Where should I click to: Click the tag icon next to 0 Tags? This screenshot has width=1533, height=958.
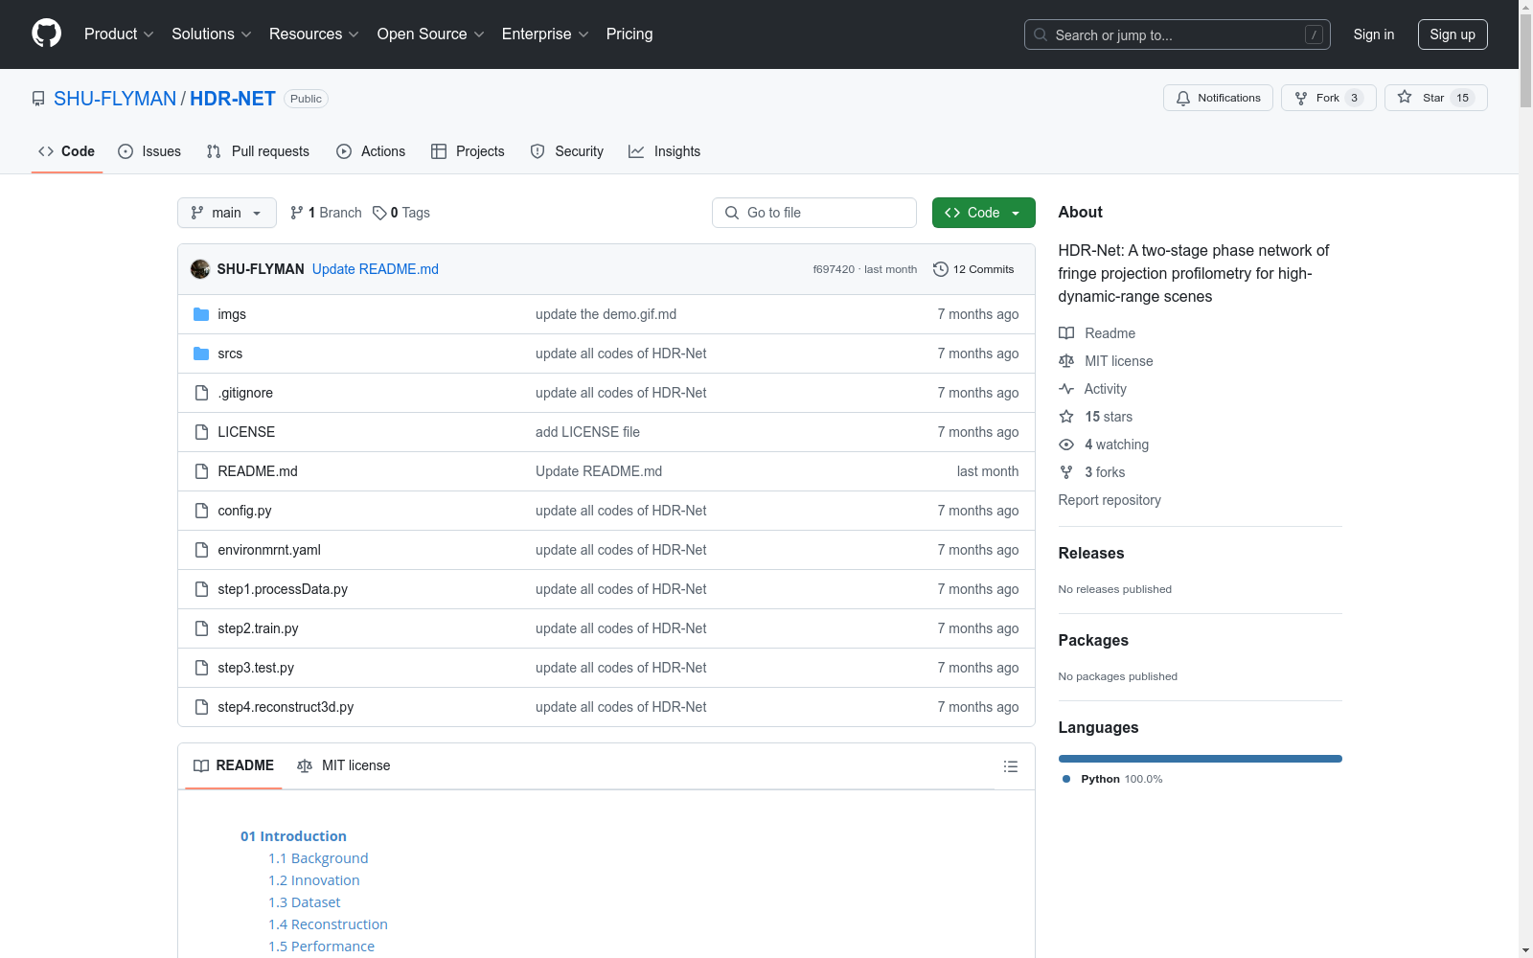pyautogui.click(x=379, y=213)
